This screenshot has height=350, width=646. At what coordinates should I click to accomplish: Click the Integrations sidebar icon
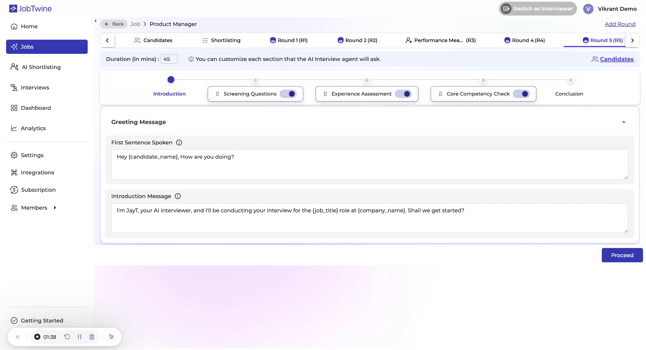tap(14, 172)
